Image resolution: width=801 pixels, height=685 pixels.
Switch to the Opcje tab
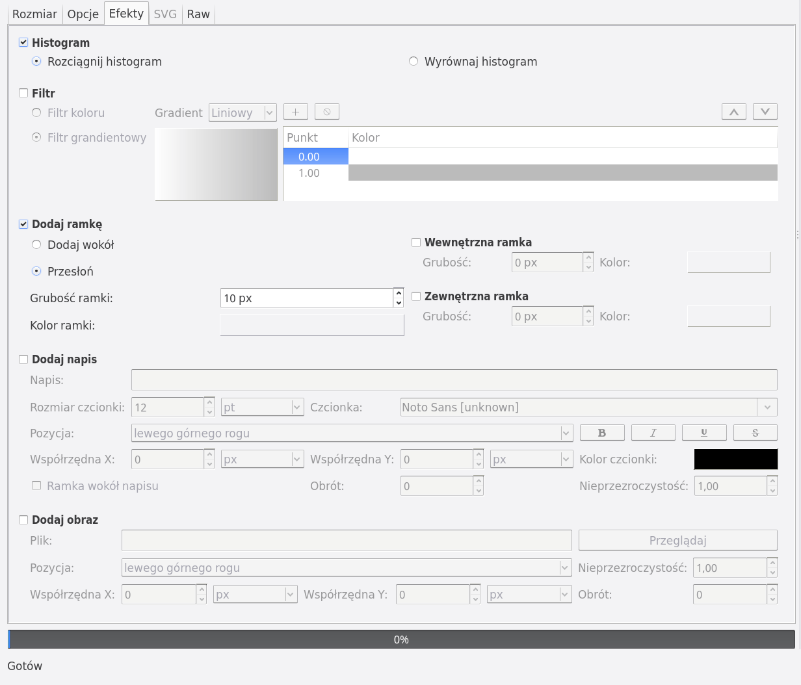[x=83, y=14]
